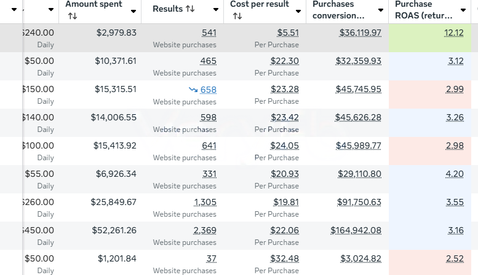Image resolution: width=478 pixels, height=275 pixels.
Task: Open Results column dropdown arrow
Action: pos(215,10)
